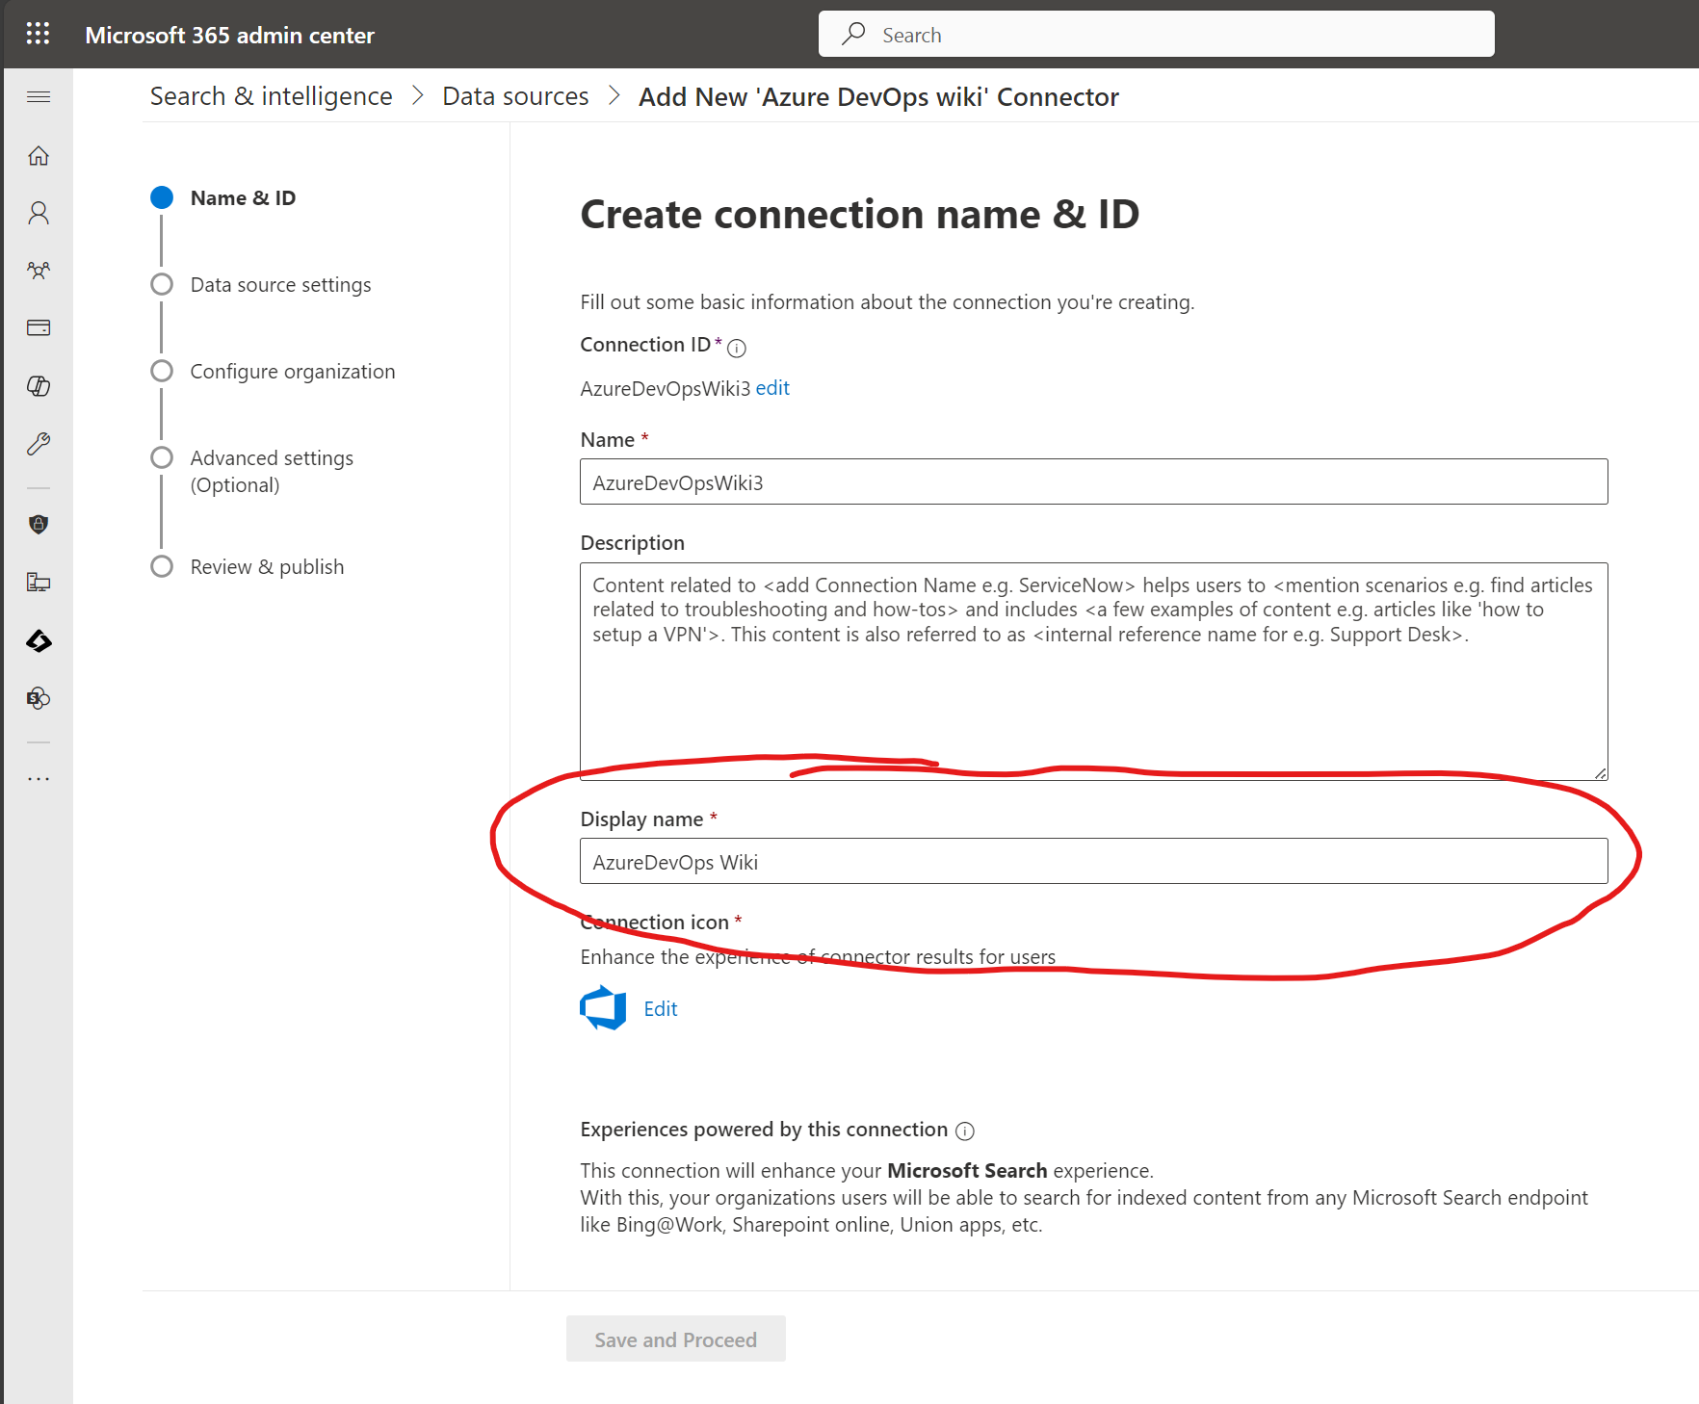1699x1404 pixels.
Task: Open the black diamond admin center icon
Action: coord(39,640)
